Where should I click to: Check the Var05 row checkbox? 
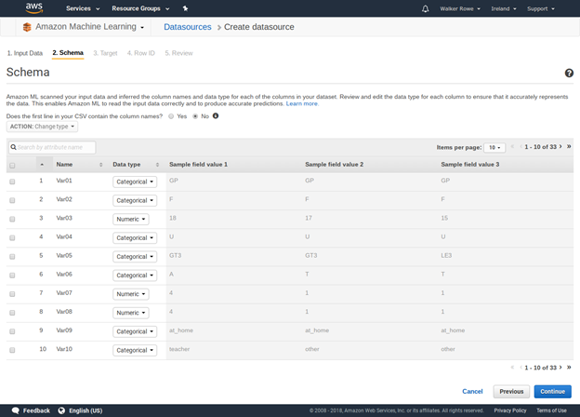[x=12, y=256]
